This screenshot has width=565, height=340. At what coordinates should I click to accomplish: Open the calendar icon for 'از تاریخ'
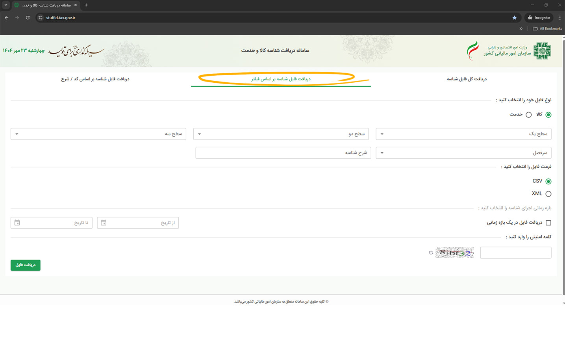pyautogui.click(x=104, y=223)
